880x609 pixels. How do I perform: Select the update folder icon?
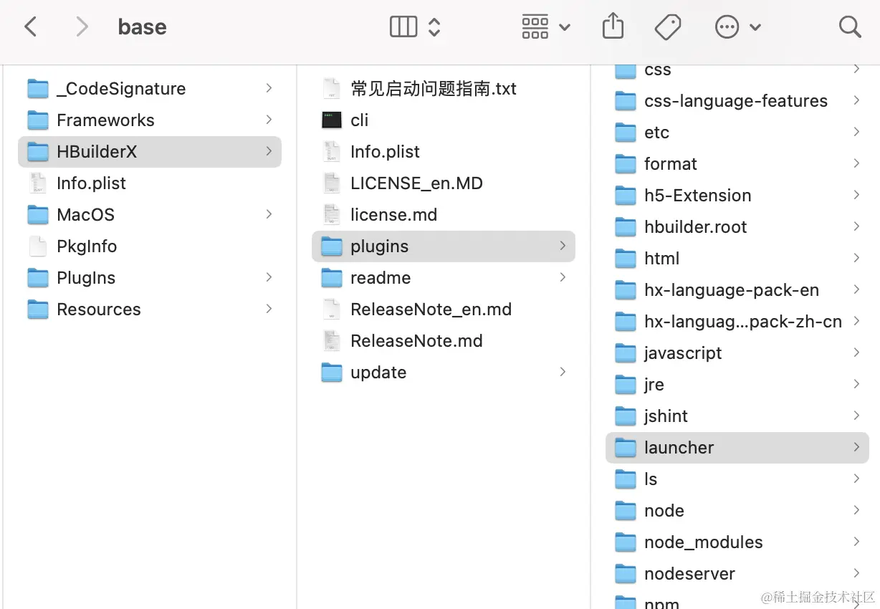[x=332, y=373]
